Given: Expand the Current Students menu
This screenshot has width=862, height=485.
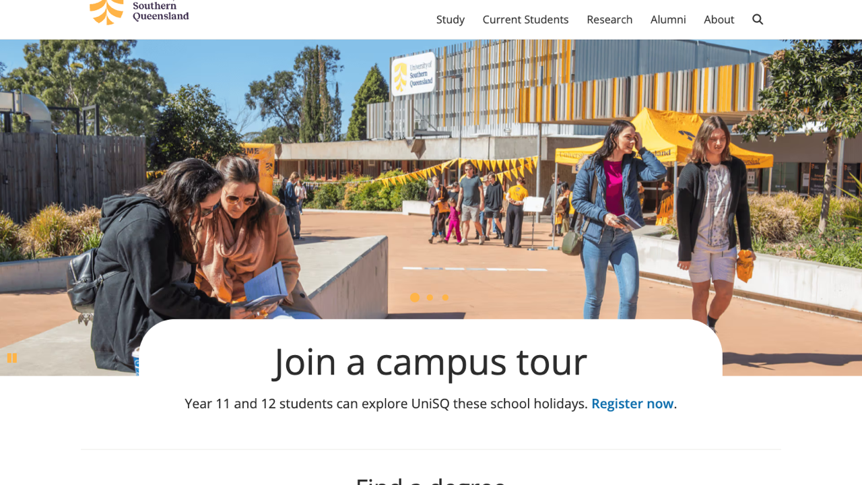Looking at the screenshot, I should [x=525, y=20].
